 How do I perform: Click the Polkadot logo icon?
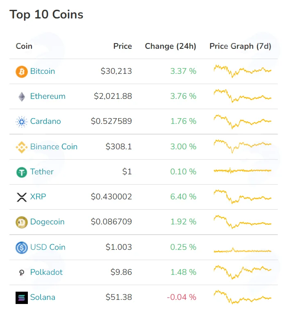[22, 272]
